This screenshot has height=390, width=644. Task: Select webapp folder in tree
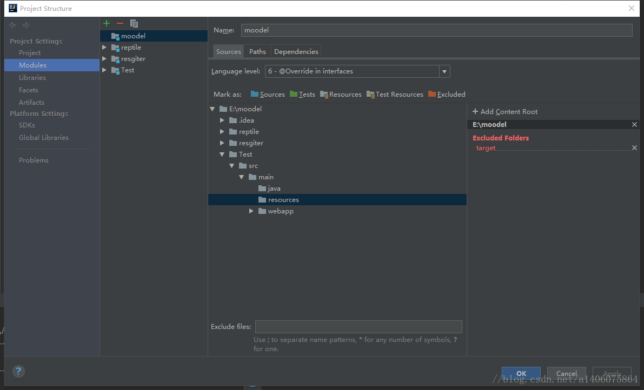point(276,211)
